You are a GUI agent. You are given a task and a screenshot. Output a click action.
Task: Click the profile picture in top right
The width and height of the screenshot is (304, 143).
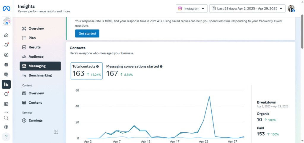tap(291, 9)
